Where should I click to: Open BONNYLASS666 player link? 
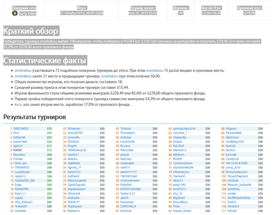coord(130,189)
